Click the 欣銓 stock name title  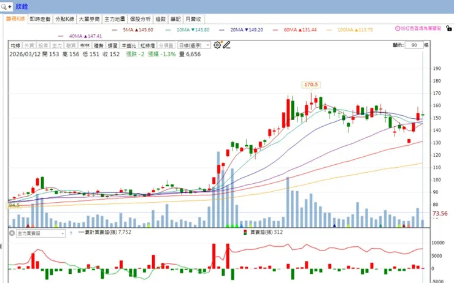(x=22, y=6)
